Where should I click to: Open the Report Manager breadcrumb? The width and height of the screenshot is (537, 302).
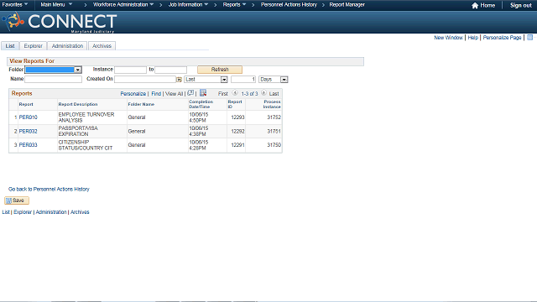point(347,4)
